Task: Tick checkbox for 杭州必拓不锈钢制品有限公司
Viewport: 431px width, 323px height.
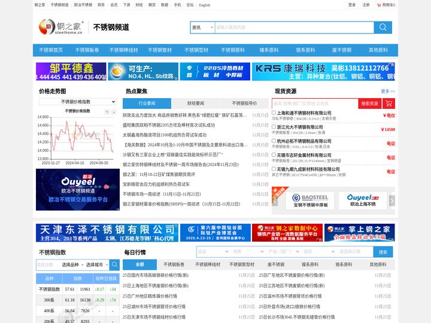Action: (274, 141)
